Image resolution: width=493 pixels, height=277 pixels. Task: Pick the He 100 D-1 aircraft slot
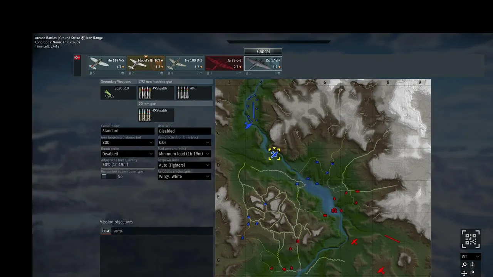(185, 63)
